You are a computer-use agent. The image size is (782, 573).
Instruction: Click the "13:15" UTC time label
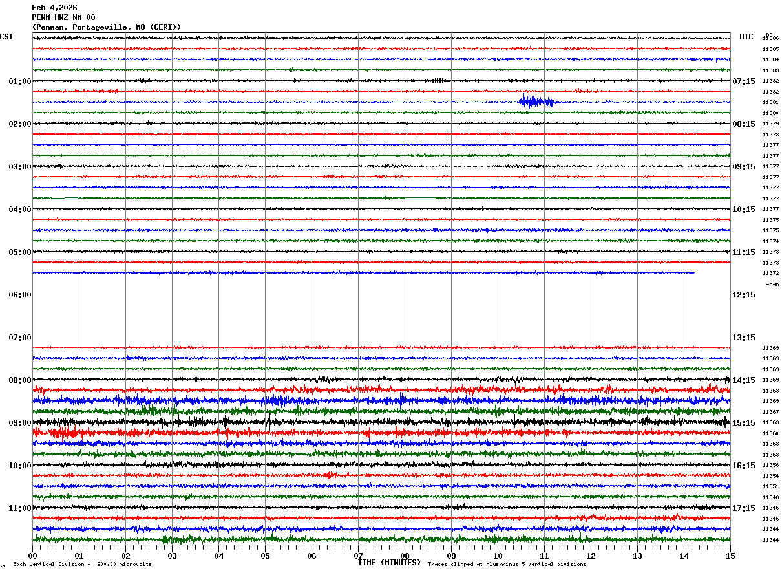pyautogui.click(x=744, y=338)
